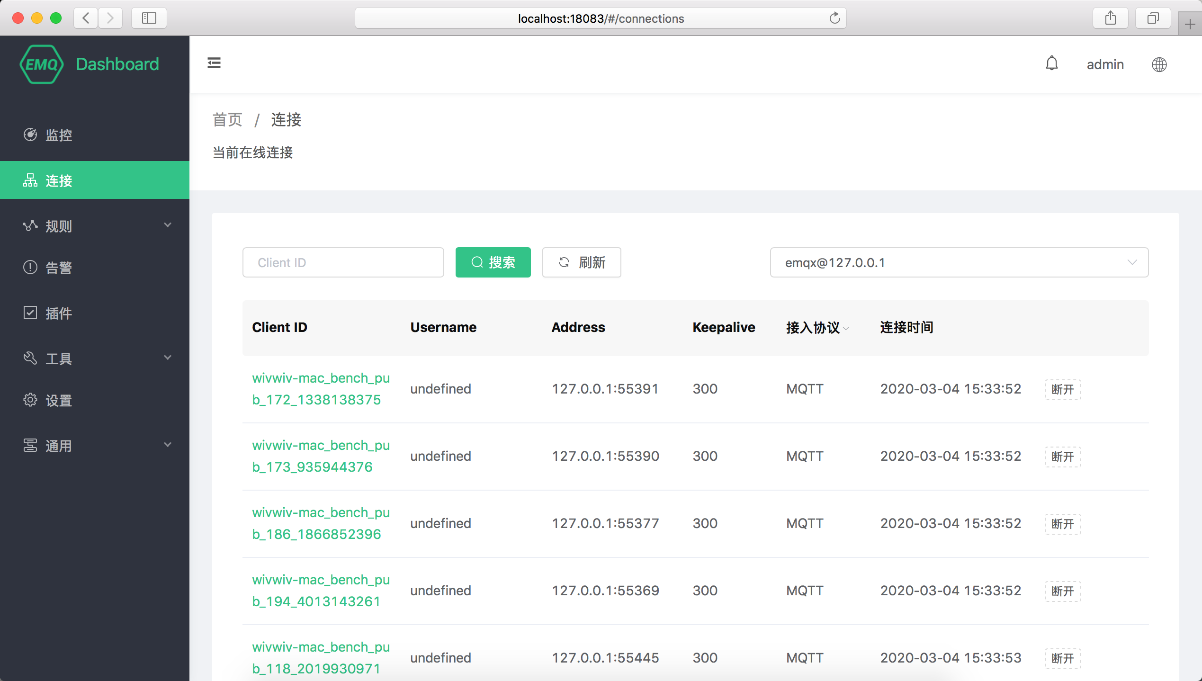Viewport: 1202px width, 681px height.
Task: Open the 接入协议 column filter
Action: point(846,328)
